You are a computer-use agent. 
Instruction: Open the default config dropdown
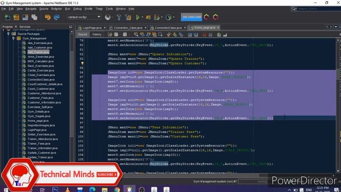coord(84,17)
